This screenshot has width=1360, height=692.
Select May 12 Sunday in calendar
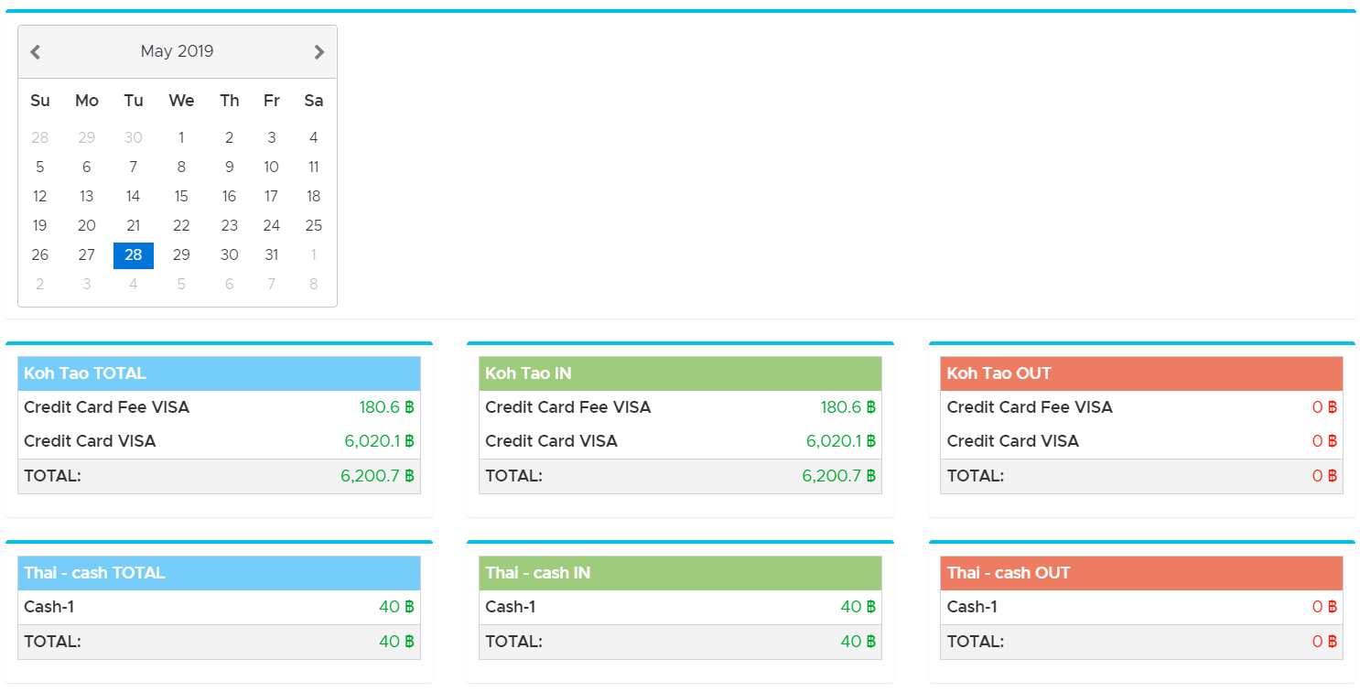[x=40, y=197]
